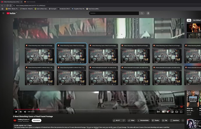The height and width of the screenshot is (129, 201).
Task: Play the video with the play button
Action: (x=16, y=112)
